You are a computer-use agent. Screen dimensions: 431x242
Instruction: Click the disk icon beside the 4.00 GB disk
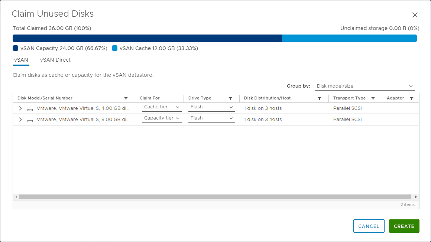[30, 108]
